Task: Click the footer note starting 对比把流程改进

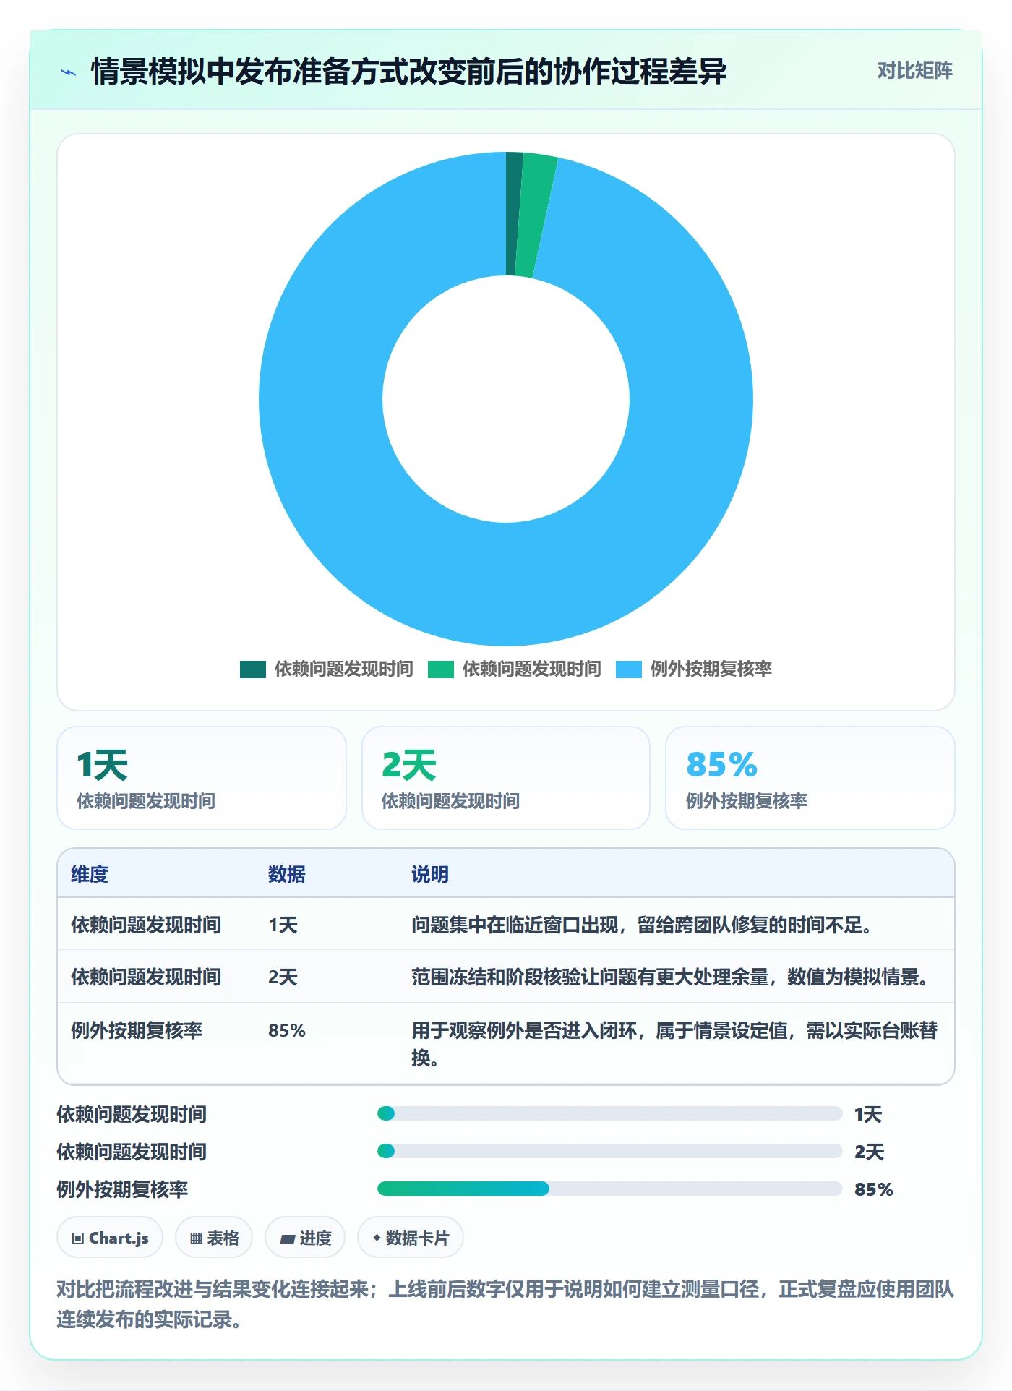Action: coord(505,1304)
